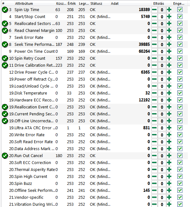Click the green icon for Reallocation Event Count
Viewport: 190px width, 207px height.
pos(5,107)
